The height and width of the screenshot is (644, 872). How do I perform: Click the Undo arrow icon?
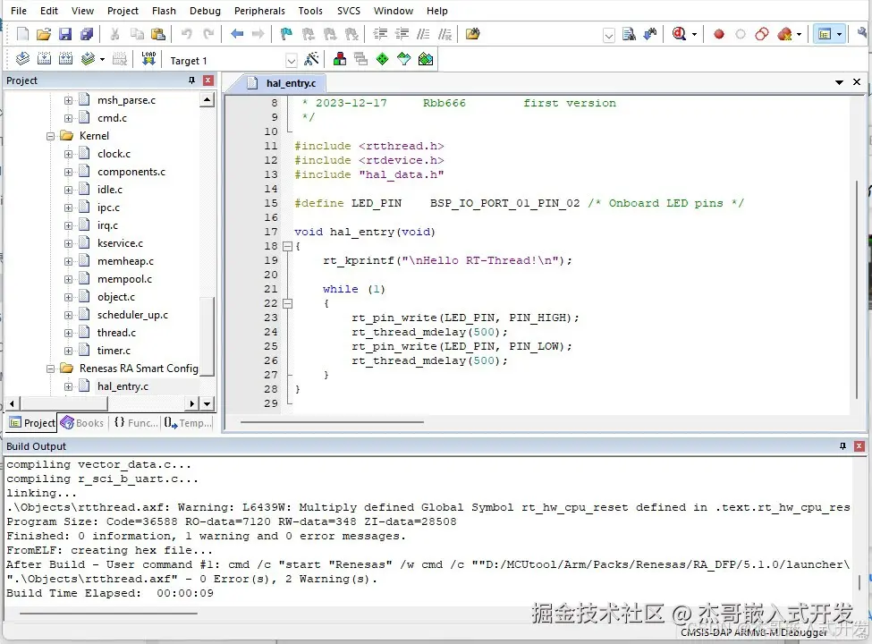186,34
